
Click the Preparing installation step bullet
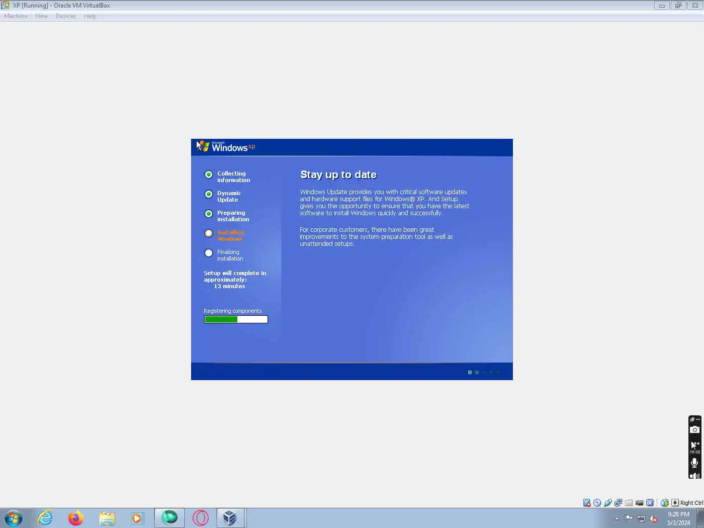[x=209, y=214]
